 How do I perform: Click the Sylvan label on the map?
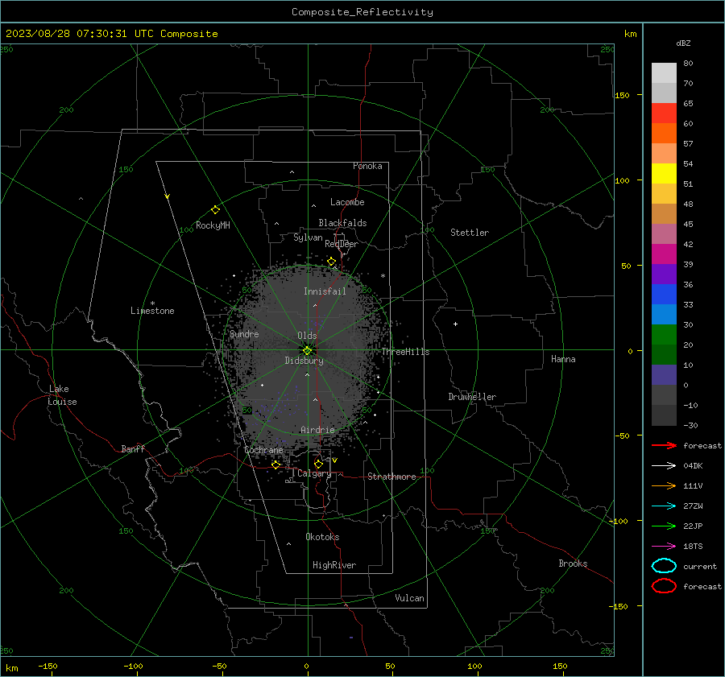[x=308, y=237]
